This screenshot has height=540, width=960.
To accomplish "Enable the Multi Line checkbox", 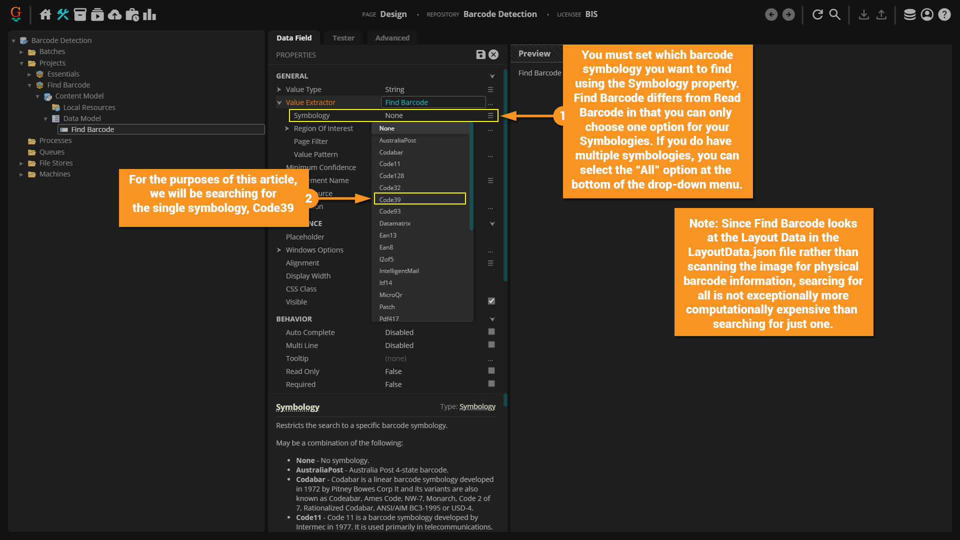I will coord(491,345).
